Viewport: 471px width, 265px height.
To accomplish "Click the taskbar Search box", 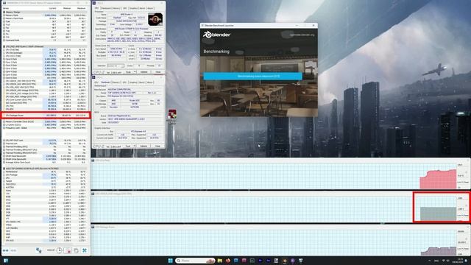I will (195, 261).
